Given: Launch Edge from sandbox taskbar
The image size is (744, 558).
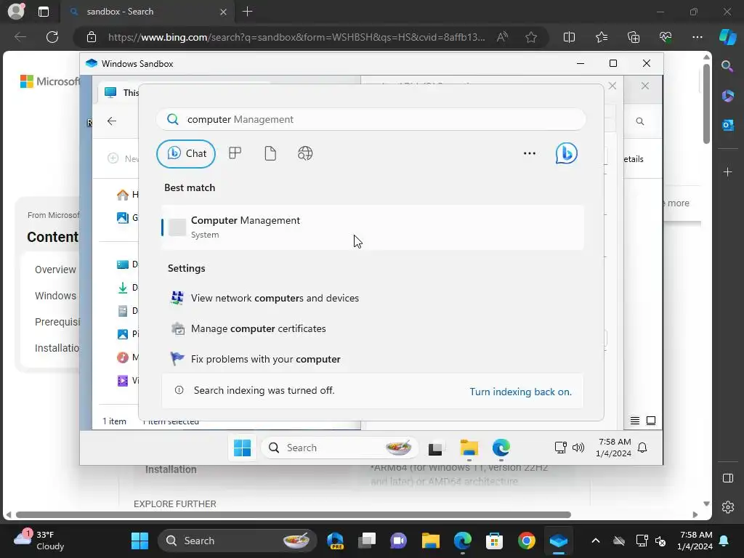Looking at the screenshot, I should [501, 448].
